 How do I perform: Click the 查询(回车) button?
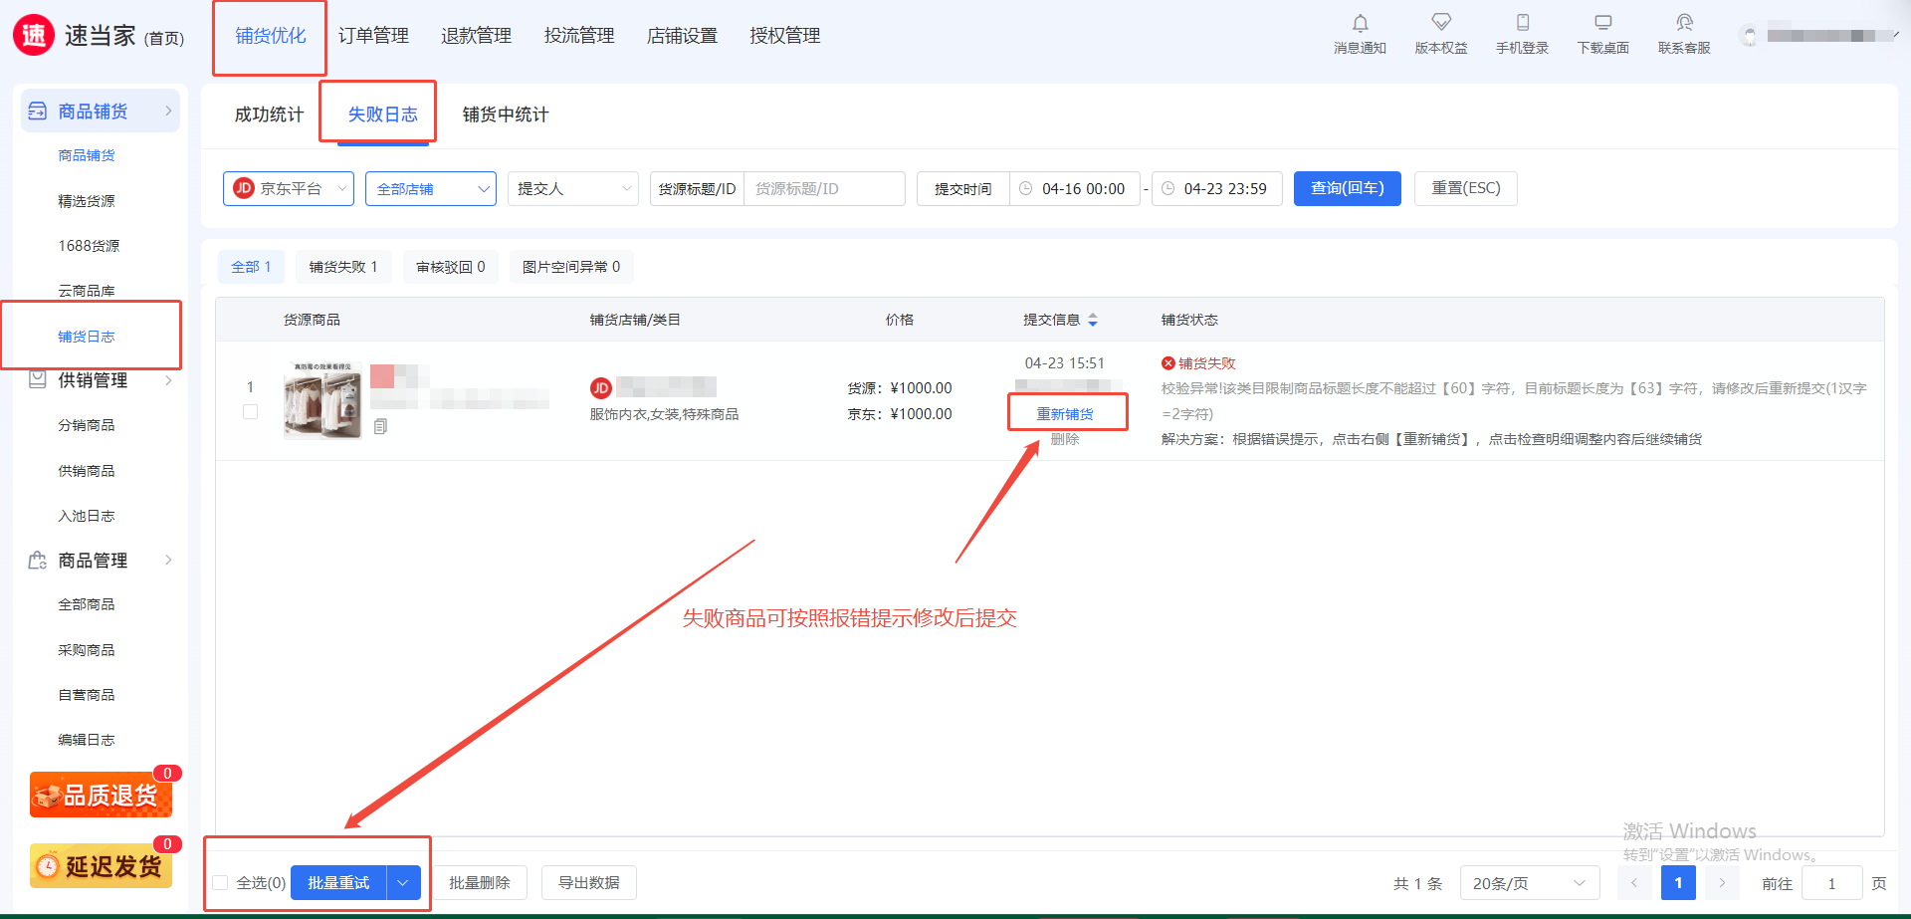[x=1347, y=188]
